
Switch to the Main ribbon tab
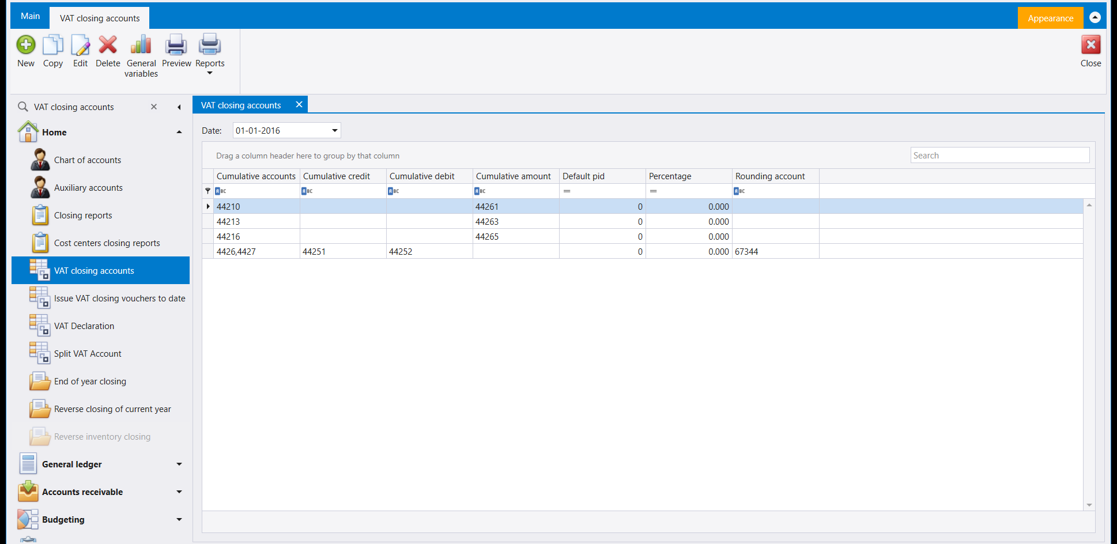pos(30,16)
